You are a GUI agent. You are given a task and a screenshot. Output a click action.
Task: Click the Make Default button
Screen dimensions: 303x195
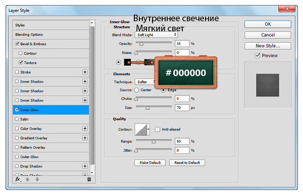pos(150,163)
